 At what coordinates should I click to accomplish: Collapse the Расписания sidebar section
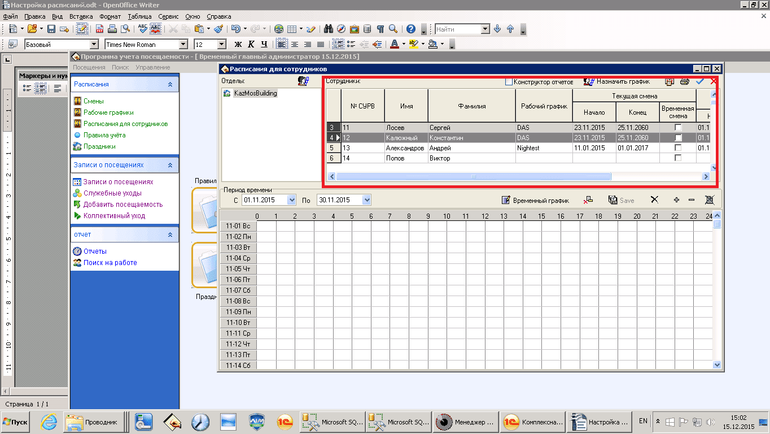(170, 84)
